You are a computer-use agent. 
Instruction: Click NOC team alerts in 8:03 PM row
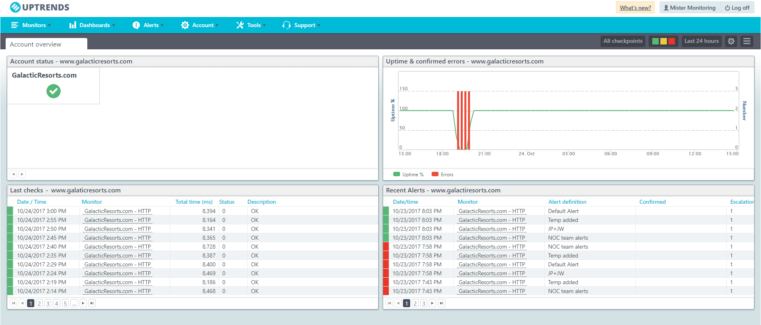(568, 238)
